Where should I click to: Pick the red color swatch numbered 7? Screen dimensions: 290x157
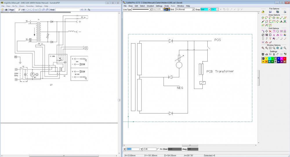pos(285,58)
